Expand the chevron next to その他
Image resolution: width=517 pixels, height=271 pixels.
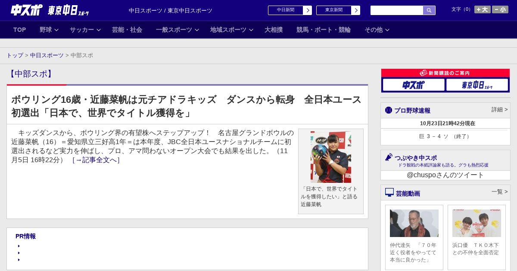point(387,30)
